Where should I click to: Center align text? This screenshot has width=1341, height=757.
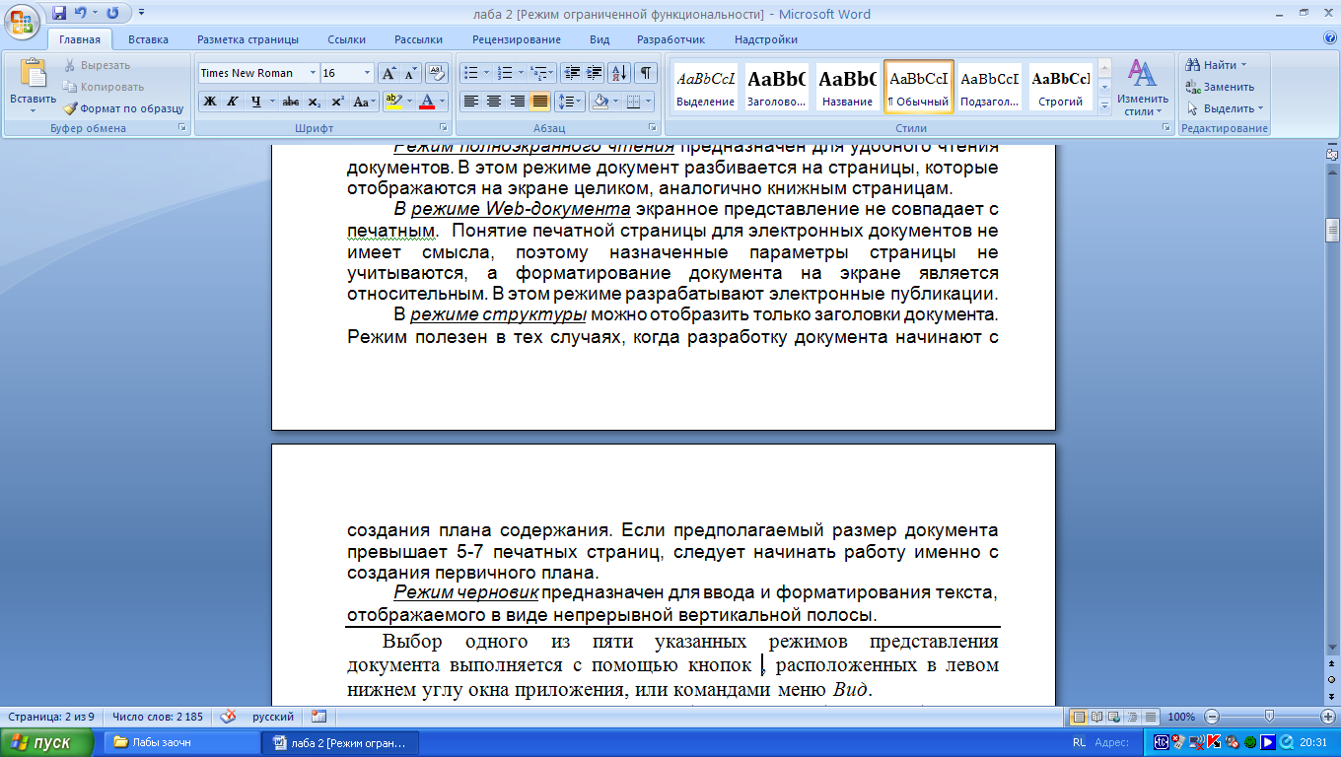point(494,101)
